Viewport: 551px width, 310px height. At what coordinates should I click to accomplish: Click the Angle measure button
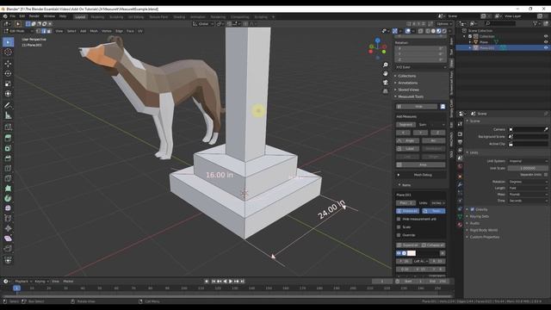[x=407, y=140]
